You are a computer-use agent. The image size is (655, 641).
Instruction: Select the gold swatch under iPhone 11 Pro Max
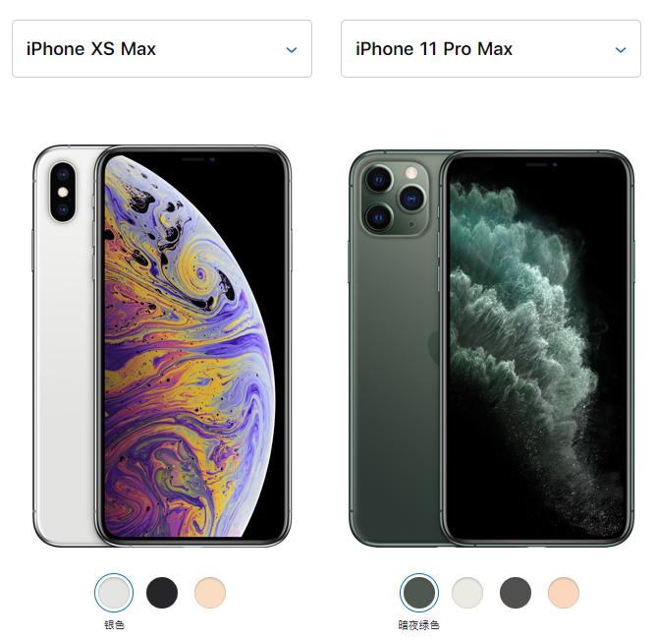pyautogui.click(x=564, y=593)
